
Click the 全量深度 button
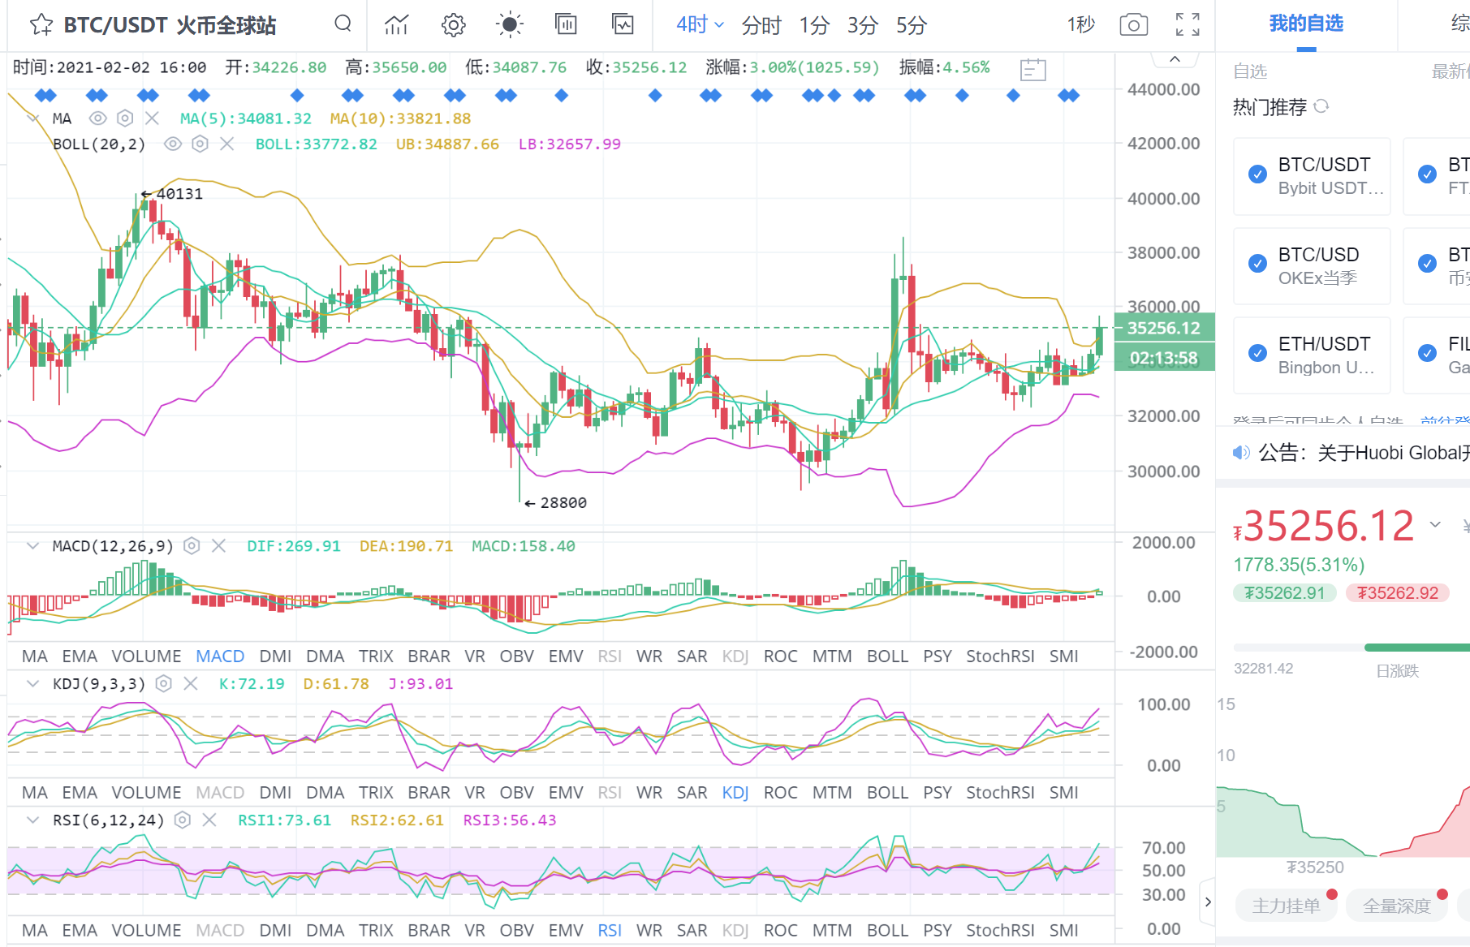pos(1396,906)
